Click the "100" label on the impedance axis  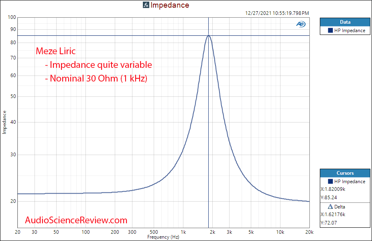tap(12, 17)
